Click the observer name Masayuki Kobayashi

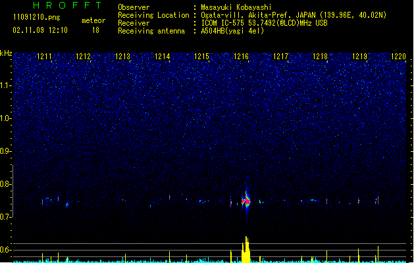[x=236, y=7]
